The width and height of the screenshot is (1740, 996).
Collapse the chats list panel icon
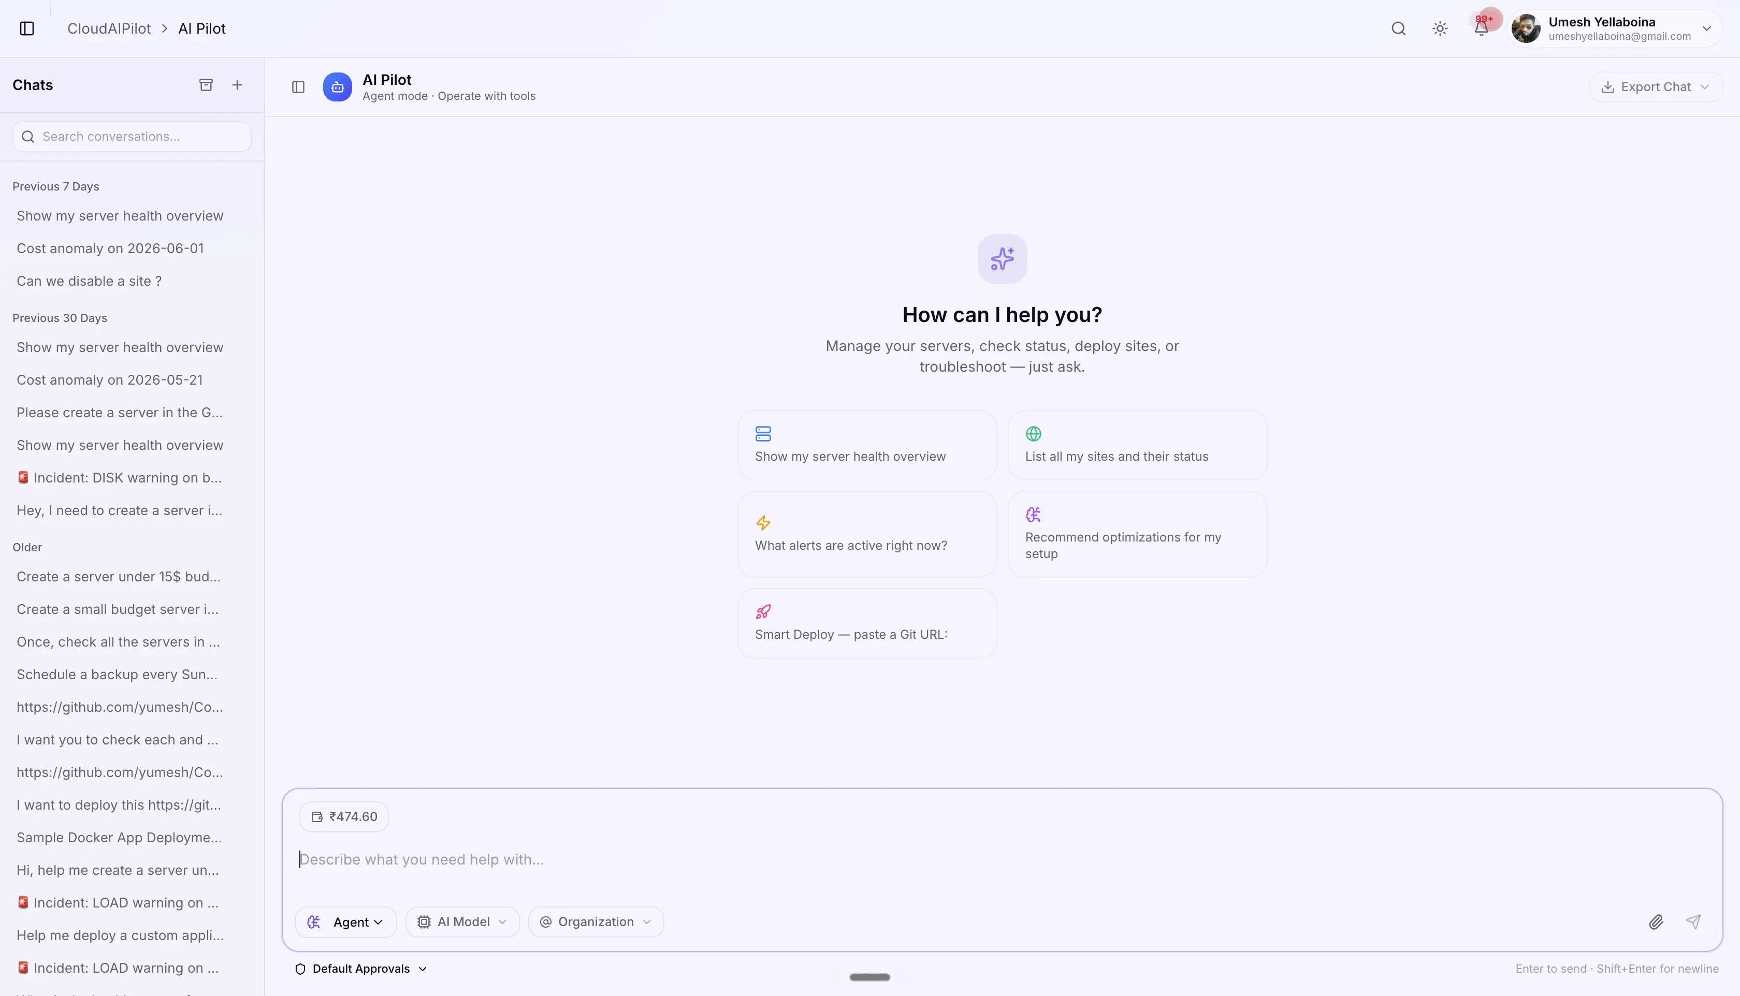pyautogui.click(x=298, y=87)
